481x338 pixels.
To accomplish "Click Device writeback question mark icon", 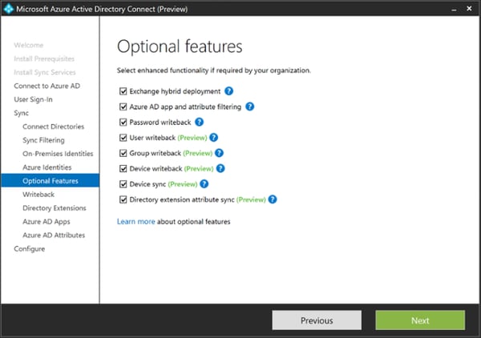I will (x=220, y=168).
